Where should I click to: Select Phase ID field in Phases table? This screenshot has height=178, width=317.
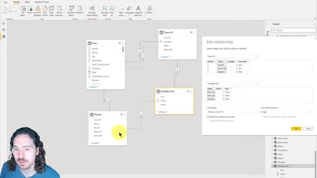click(x=98, y=132)
